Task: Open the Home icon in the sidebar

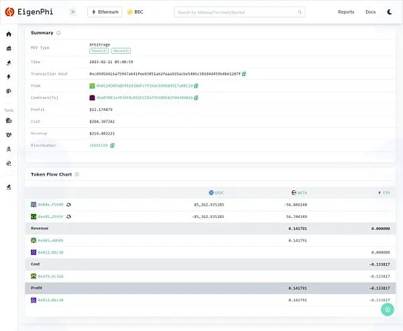Action: coord(9,34)
